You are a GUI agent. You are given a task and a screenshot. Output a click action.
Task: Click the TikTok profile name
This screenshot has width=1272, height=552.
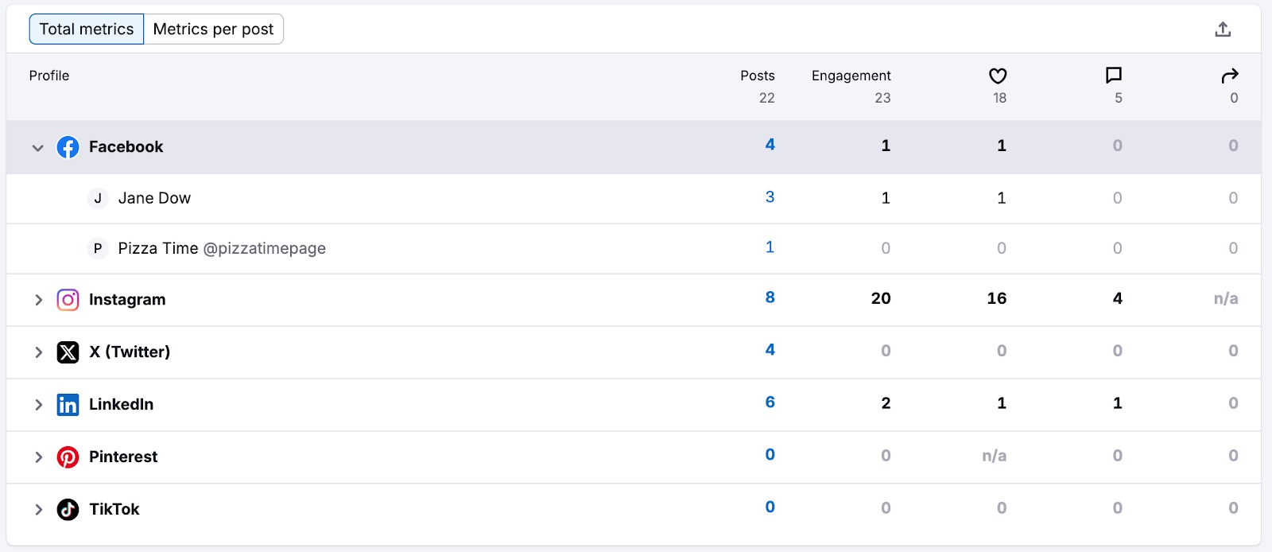tap(114, 510)
